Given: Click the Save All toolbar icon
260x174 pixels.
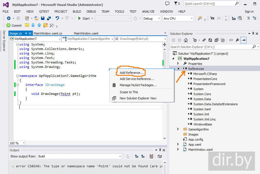Looking at the screenshot, I should (49, 18).
